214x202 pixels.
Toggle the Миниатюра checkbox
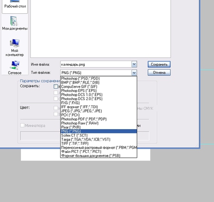click(22, 125)
